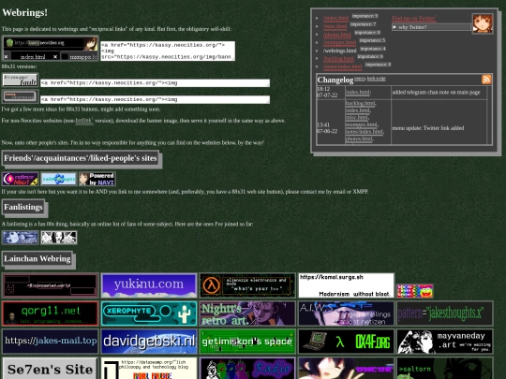This screenshot has width=506, height=379.
Task: Go to /photos.html in the navigation list
Action: [337, 35]
